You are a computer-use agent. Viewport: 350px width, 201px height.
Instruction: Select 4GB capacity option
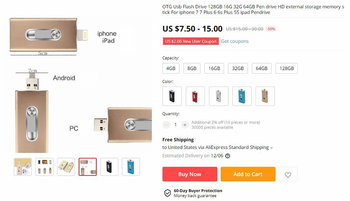click(x=171, y=68)
